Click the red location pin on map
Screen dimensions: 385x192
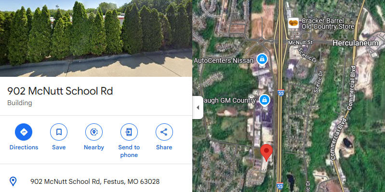(266, 153)
